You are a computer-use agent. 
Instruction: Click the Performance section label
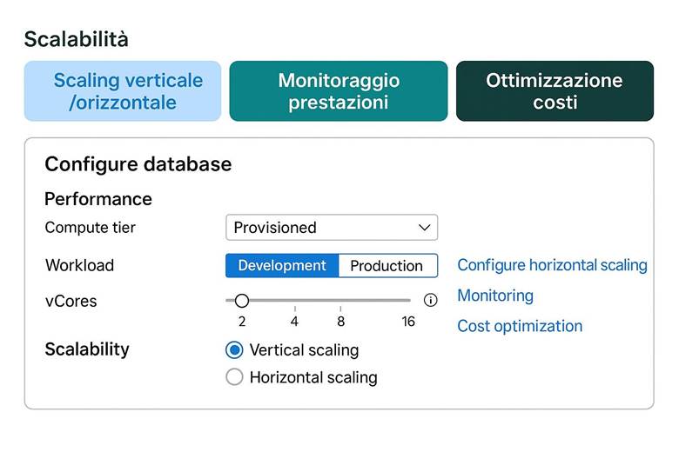click(98, 199)
